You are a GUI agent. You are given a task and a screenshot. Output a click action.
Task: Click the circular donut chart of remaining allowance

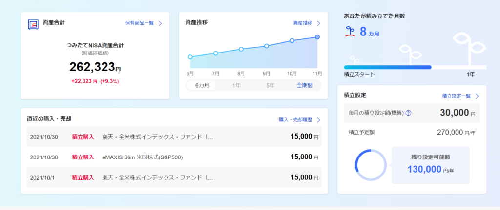(371, 165)
